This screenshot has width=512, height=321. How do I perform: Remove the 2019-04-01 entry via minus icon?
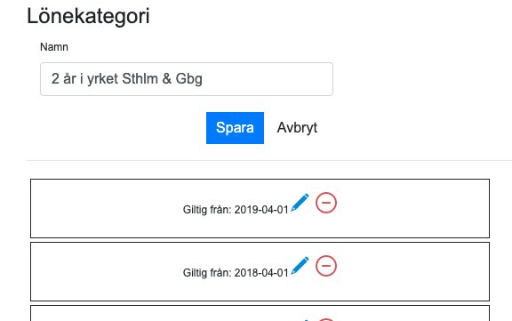coord(326,203)
